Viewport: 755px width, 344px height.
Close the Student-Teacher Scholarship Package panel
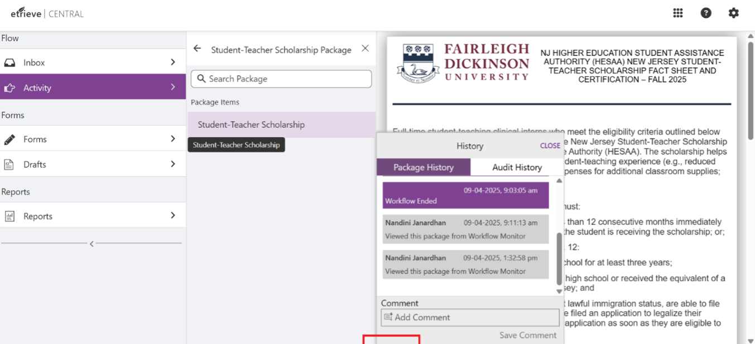365,49
